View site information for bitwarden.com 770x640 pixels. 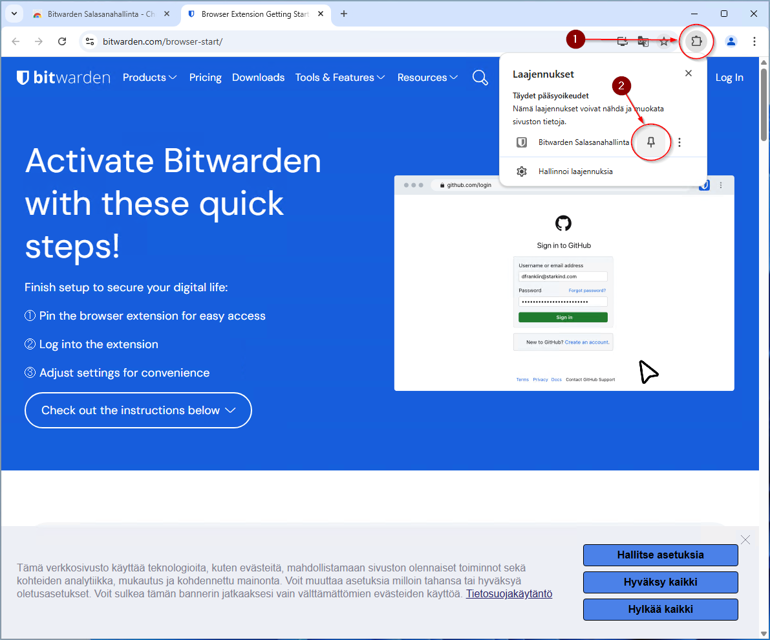point(90,41)
